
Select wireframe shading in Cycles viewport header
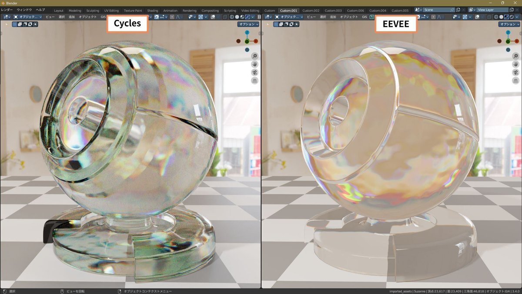pyautogui.click(x=232, y=17)
